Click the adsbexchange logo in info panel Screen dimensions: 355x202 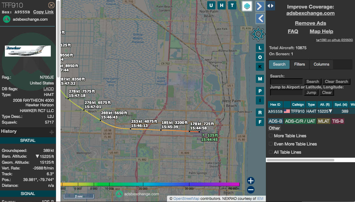click(7, 19)
